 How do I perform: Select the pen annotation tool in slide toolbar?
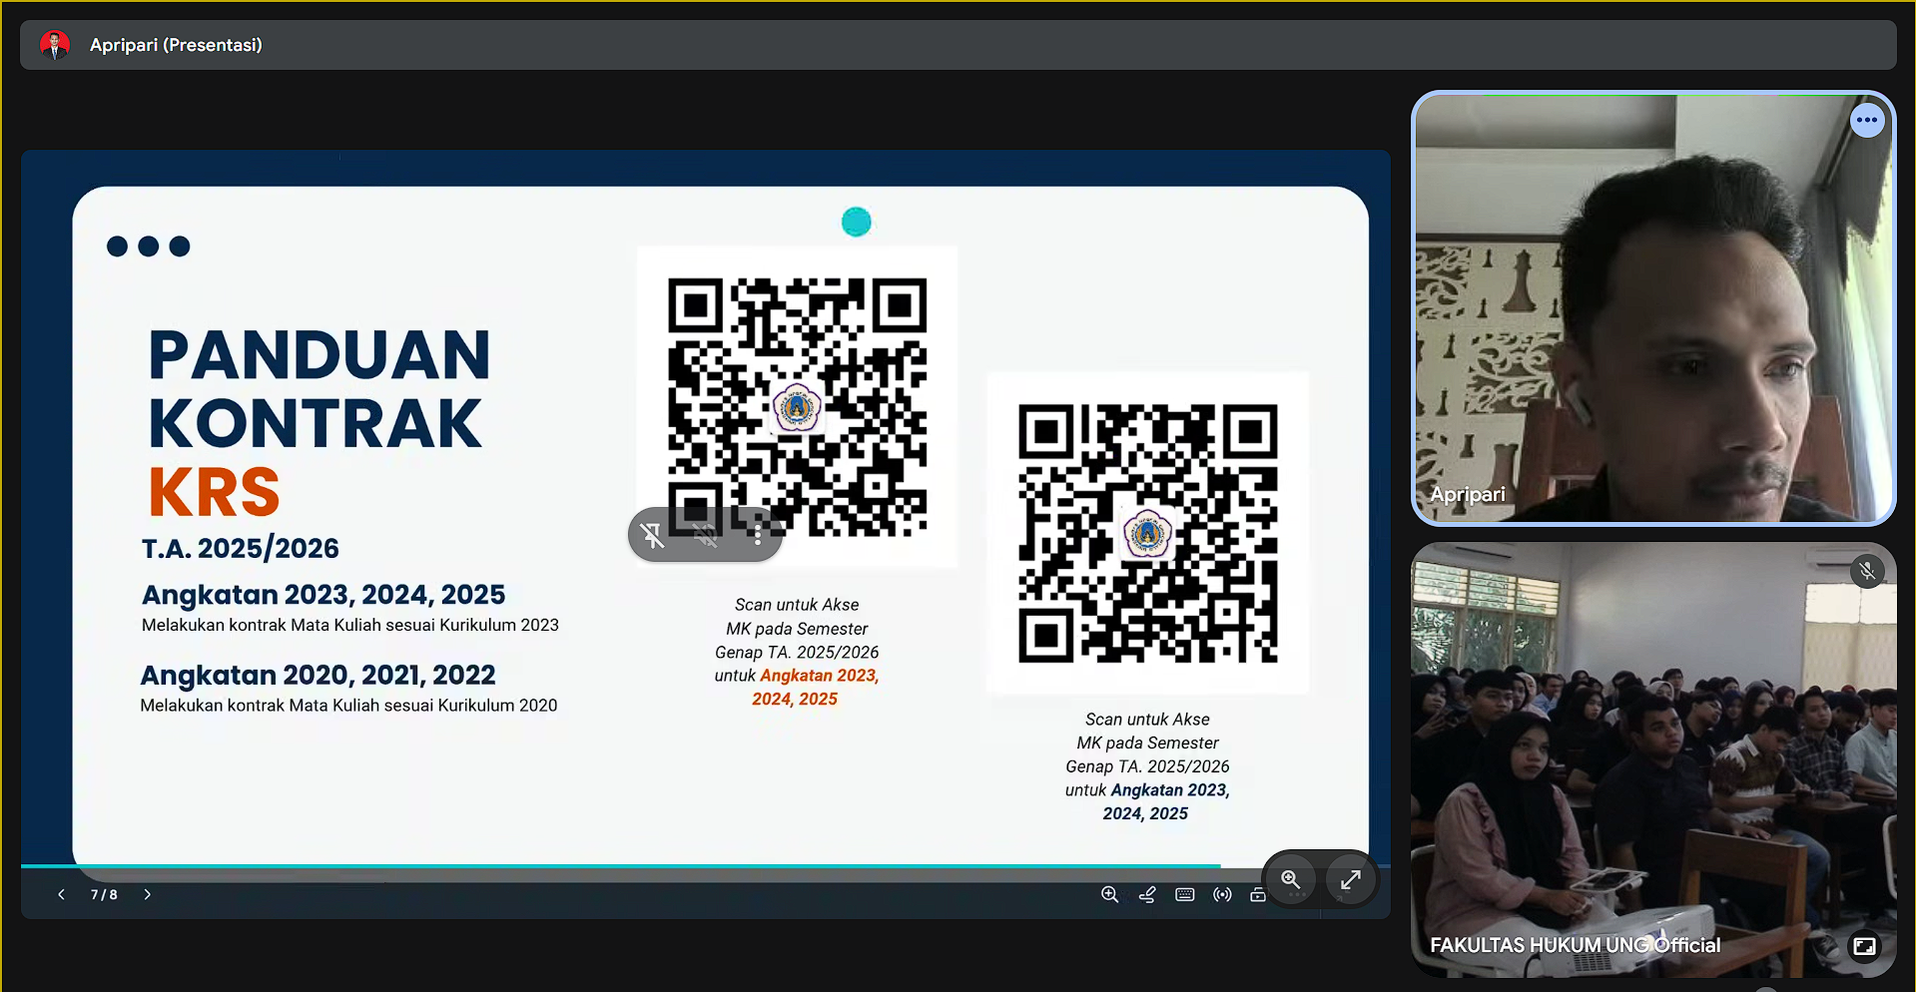(1147, 894)
